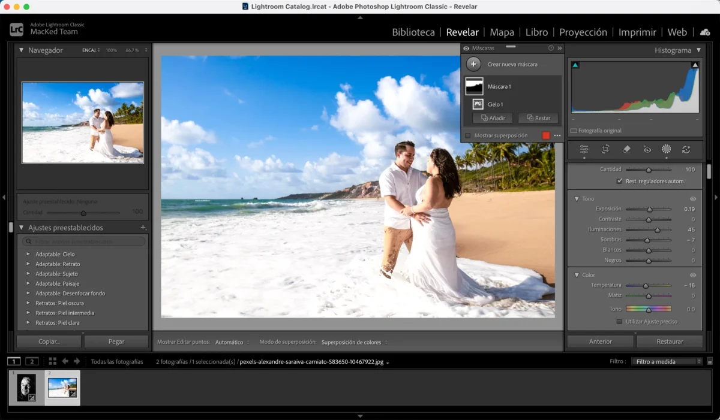The image size is (720, 420).
Task: Click the Edit sliders icon
Action: [584, 149]
